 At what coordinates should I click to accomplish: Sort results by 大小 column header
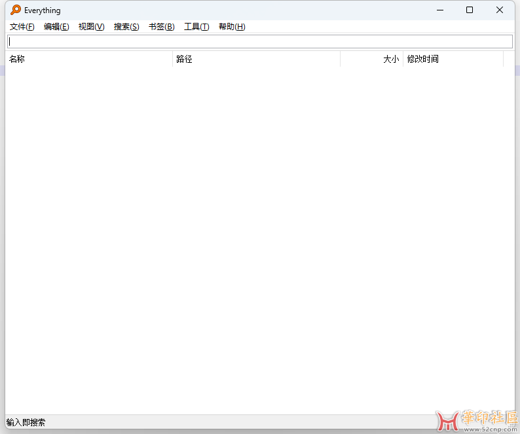tap(372, 59)
